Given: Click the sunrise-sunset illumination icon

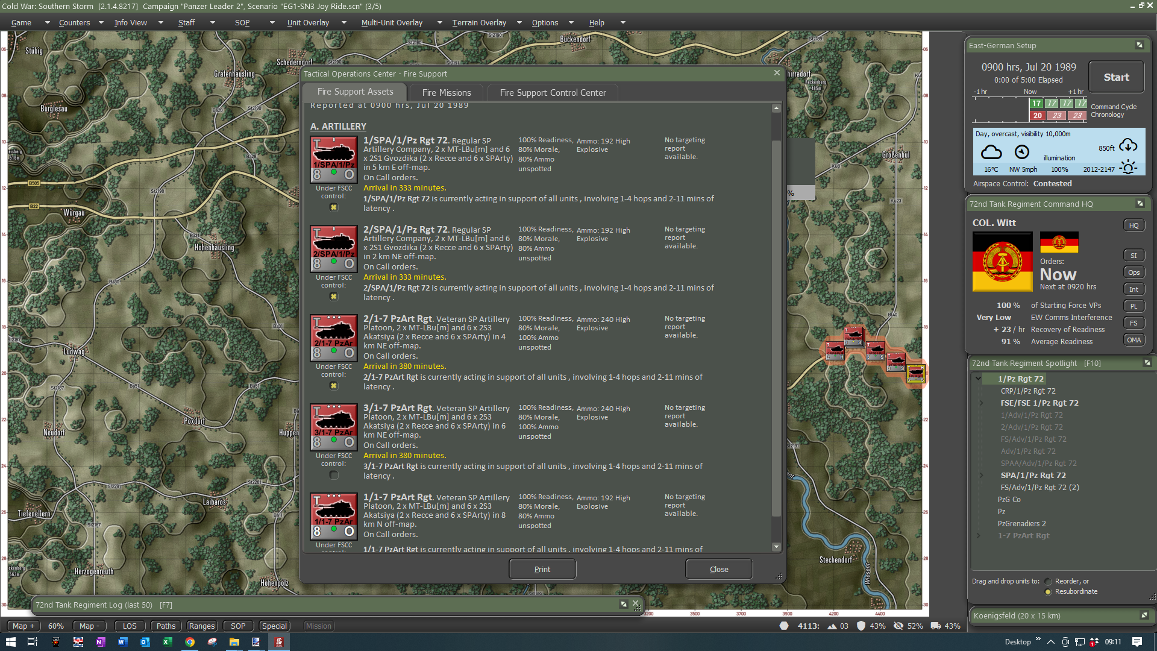Looking at the screenshot, I should click(x=1128, y=167).
